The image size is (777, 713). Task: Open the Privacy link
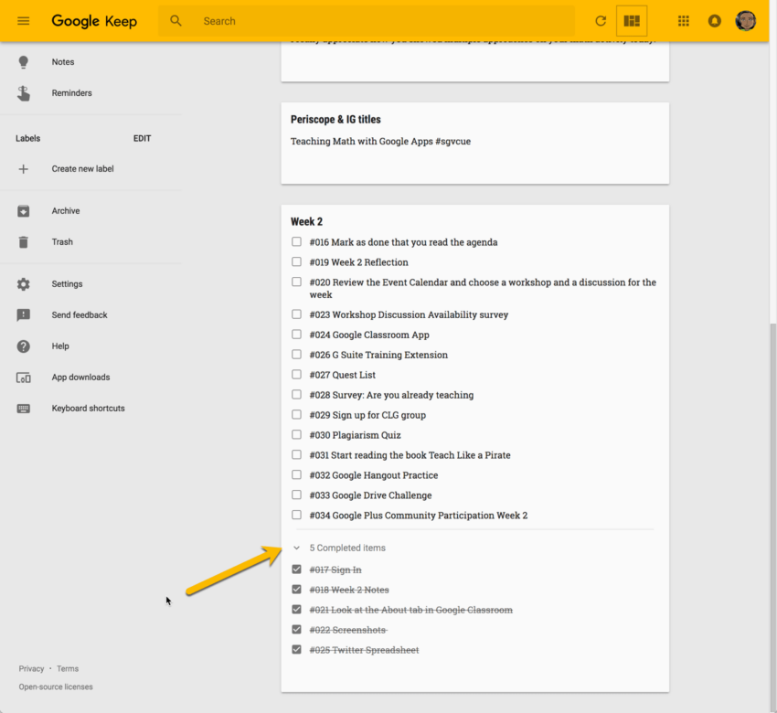click(x=31, y=669)
